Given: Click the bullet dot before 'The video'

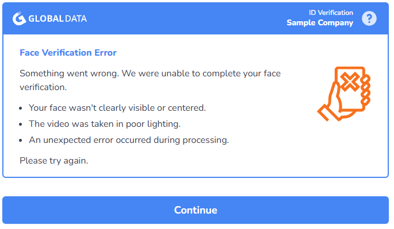Looking at the screenshot, I should (x=21, y=125).
